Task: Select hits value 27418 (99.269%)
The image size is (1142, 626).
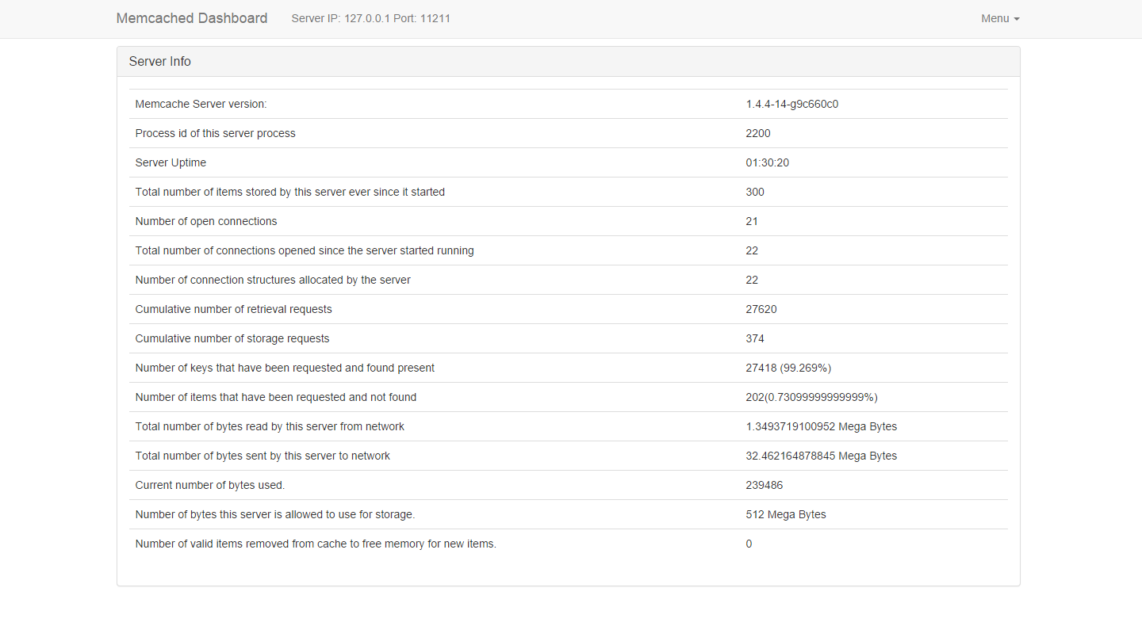Action: coord(788,368)
